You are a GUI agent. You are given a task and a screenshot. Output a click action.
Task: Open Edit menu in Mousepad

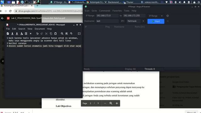coord(14,29)
